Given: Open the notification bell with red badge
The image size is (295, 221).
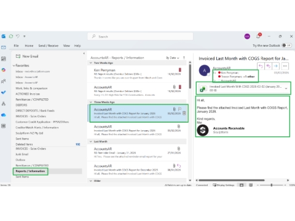Looking at the screenshot, I should (x=259, y=36).
